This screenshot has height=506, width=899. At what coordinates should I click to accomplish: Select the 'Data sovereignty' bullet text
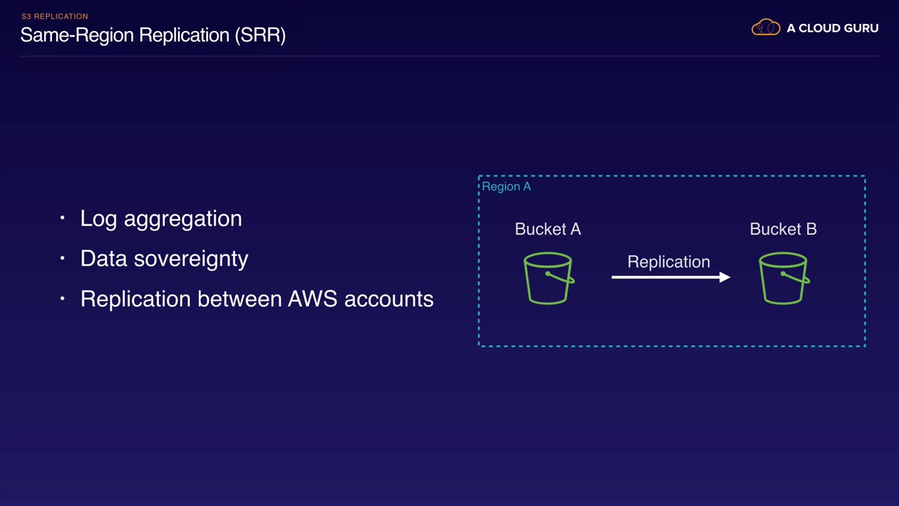coord(164,259)
